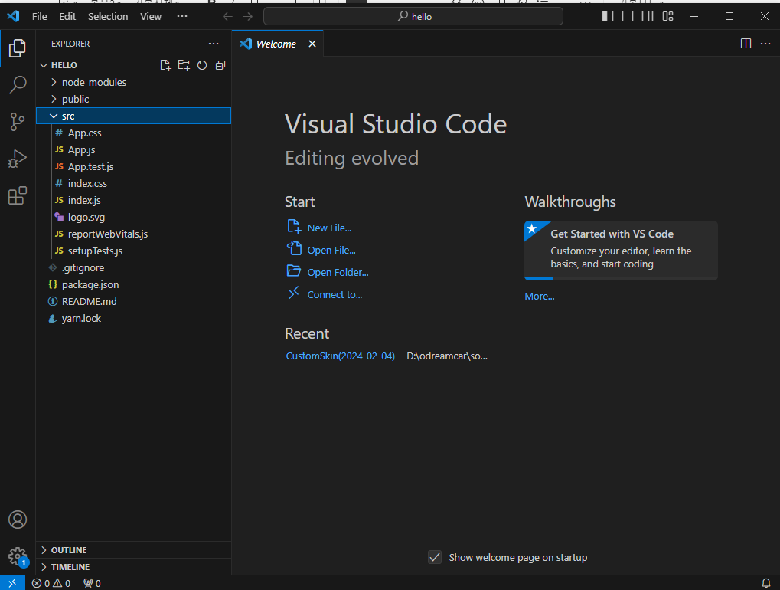Open recent CustomSkin(2024-02-04) folder
This screenshot has height=590, width=780.
[341, 356]
